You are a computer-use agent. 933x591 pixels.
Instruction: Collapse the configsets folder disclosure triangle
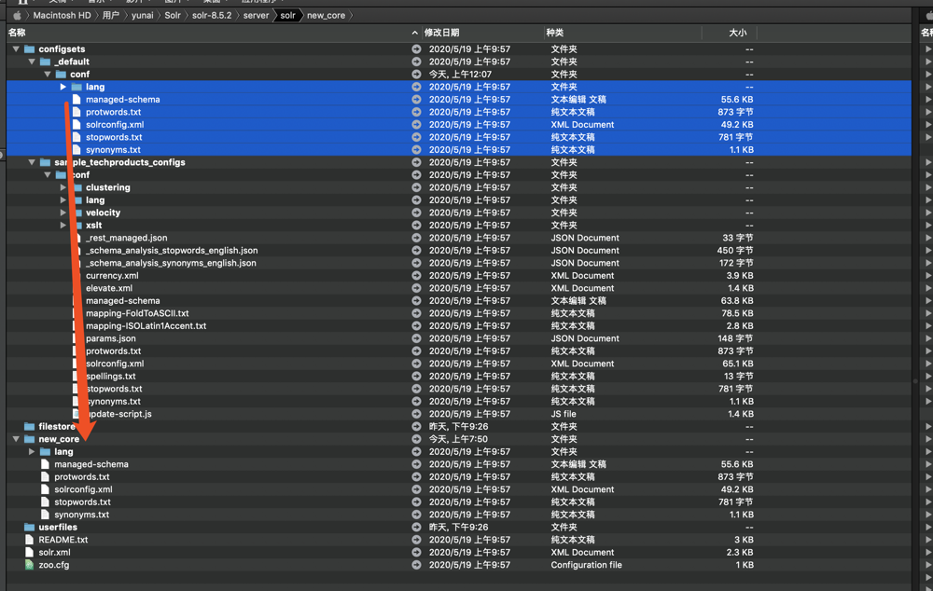pos(16,49)
